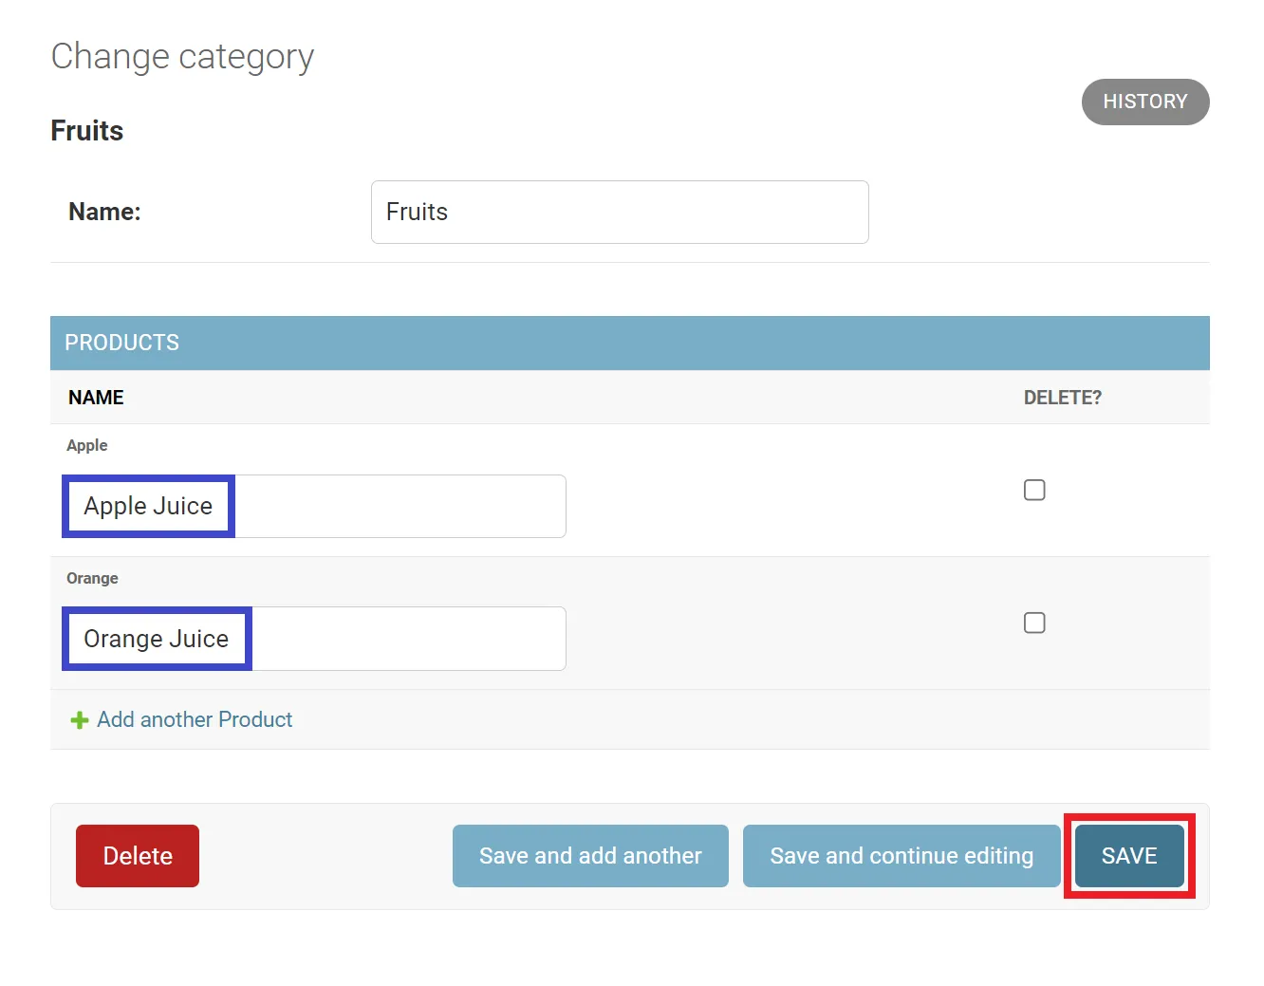The height and width of the screenshot is (986, 1264).
Task: Click the small Apple row label
Action: click(87, 445)
